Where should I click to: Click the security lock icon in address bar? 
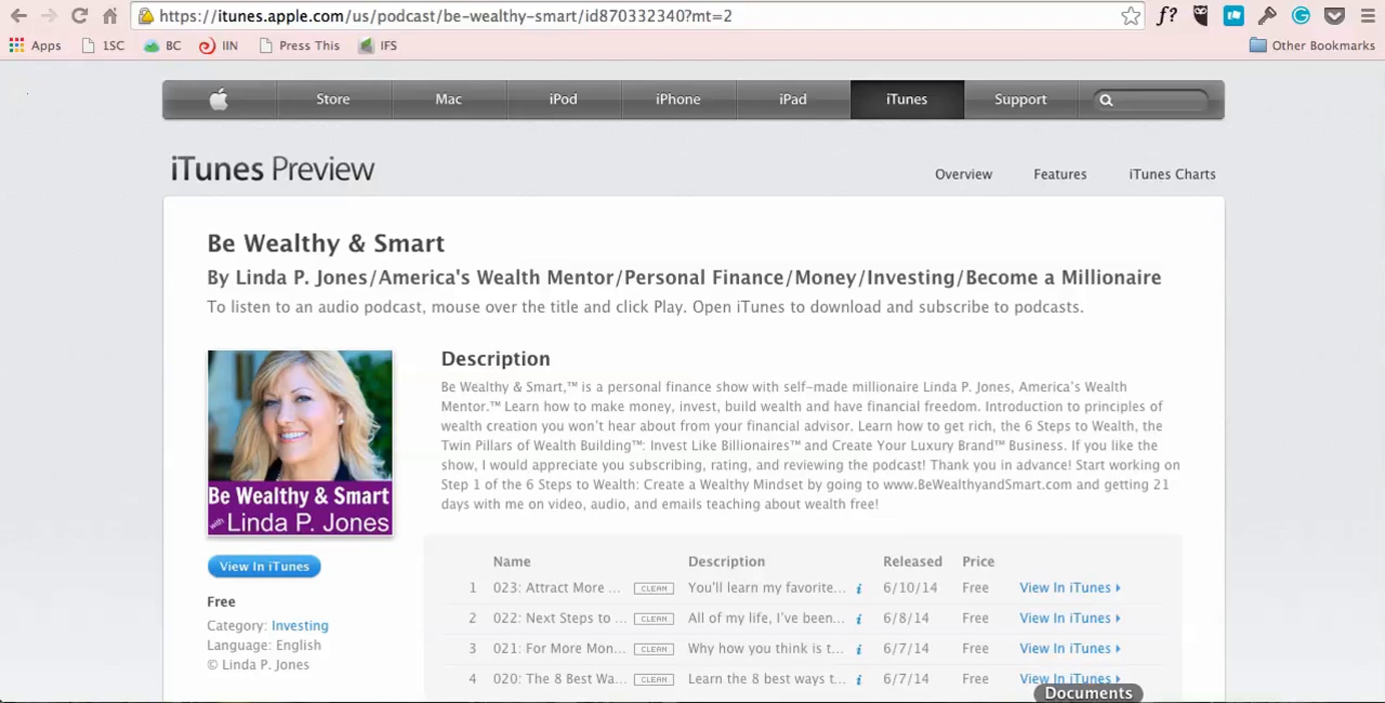point(146,16)
